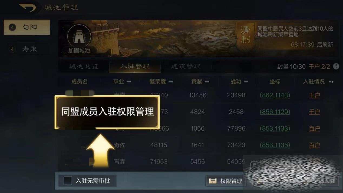Open the info icon next to 千户 2/2
Viewport: 343px width, 193px height.
(336, 66)
